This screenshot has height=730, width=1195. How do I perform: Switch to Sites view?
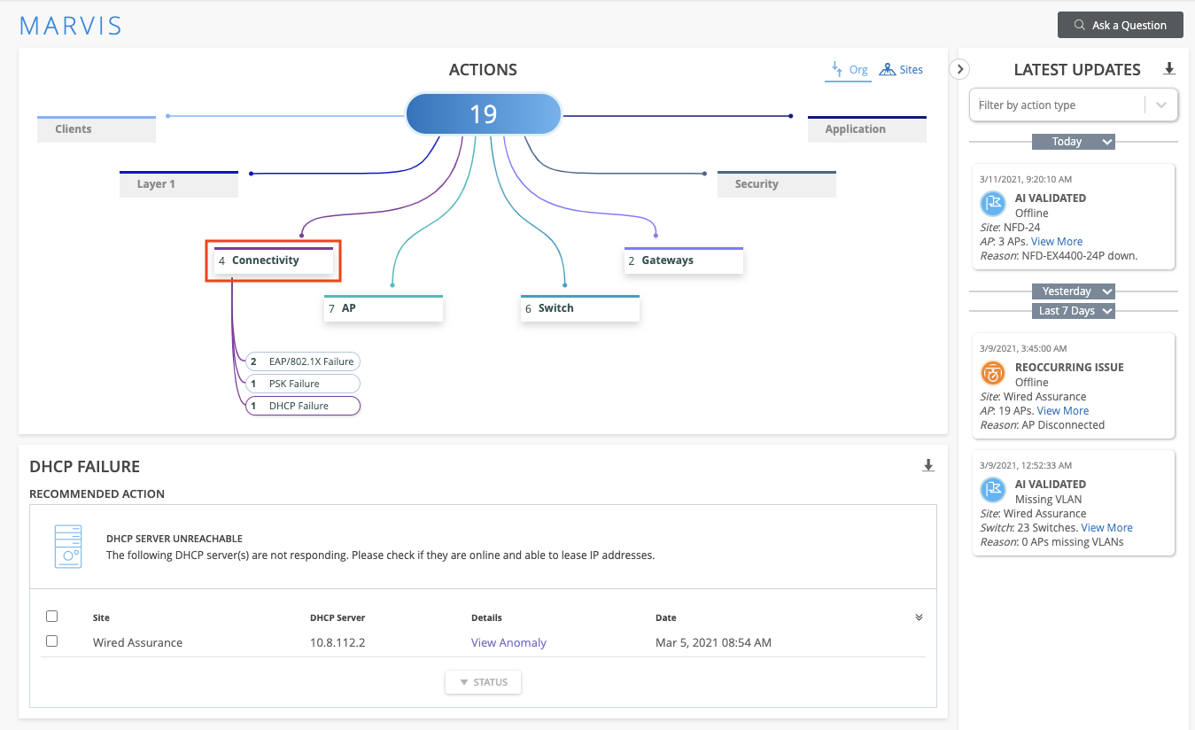point(901,70)
